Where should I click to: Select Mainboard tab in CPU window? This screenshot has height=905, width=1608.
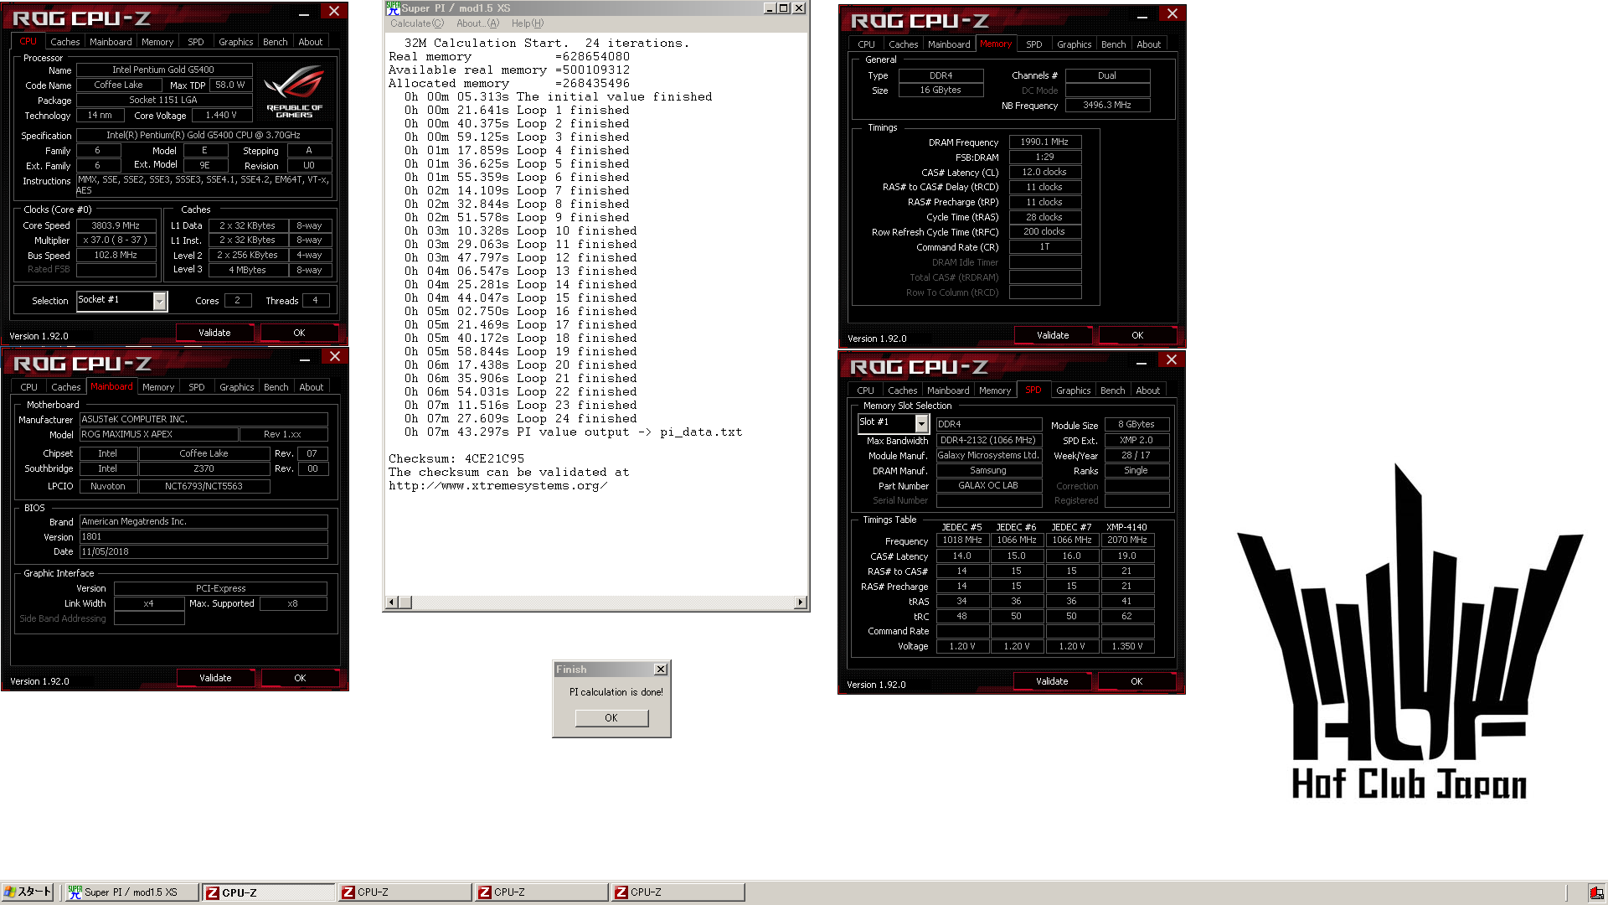point(111,42)
